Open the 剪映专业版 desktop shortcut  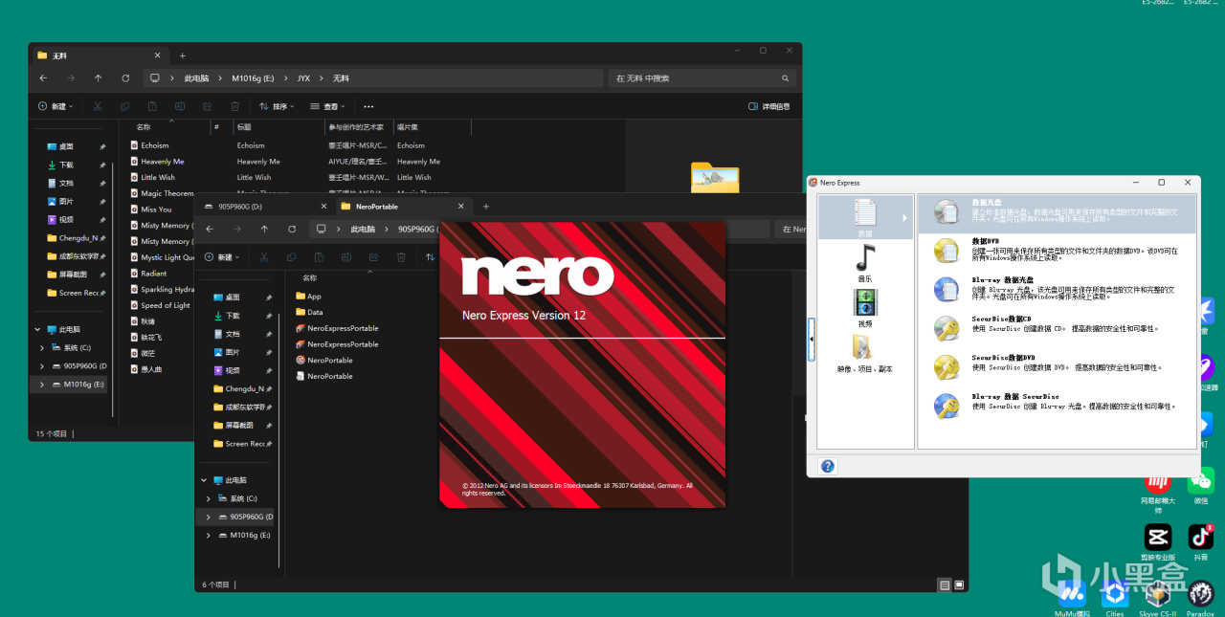[1158, 538]
